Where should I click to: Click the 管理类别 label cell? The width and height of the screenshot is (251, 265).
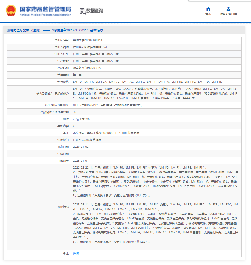coord(39,75)
